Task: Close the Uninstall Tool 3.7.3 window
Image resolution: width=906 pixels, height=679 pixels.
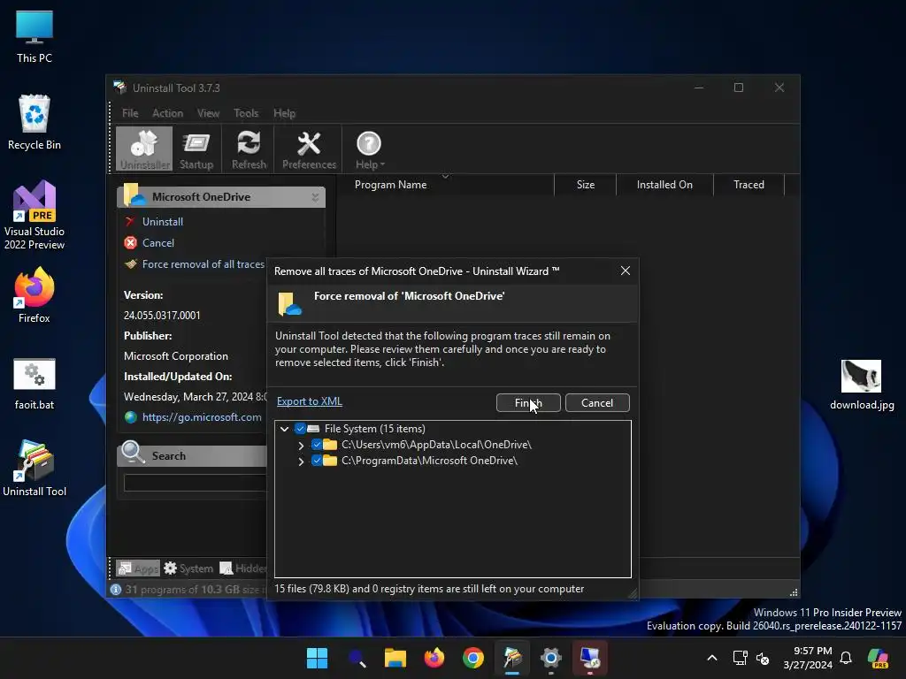Action: coord(779,88)
